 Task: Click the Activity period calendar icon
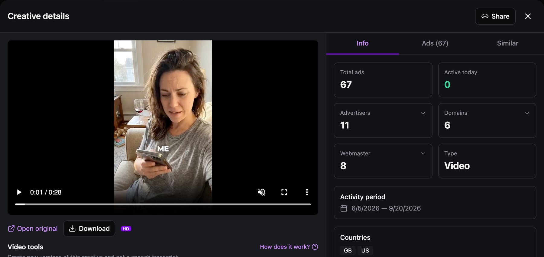(344, 208)
